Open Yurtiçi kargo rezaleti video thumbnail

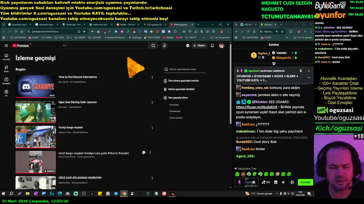tap(36, 137)
